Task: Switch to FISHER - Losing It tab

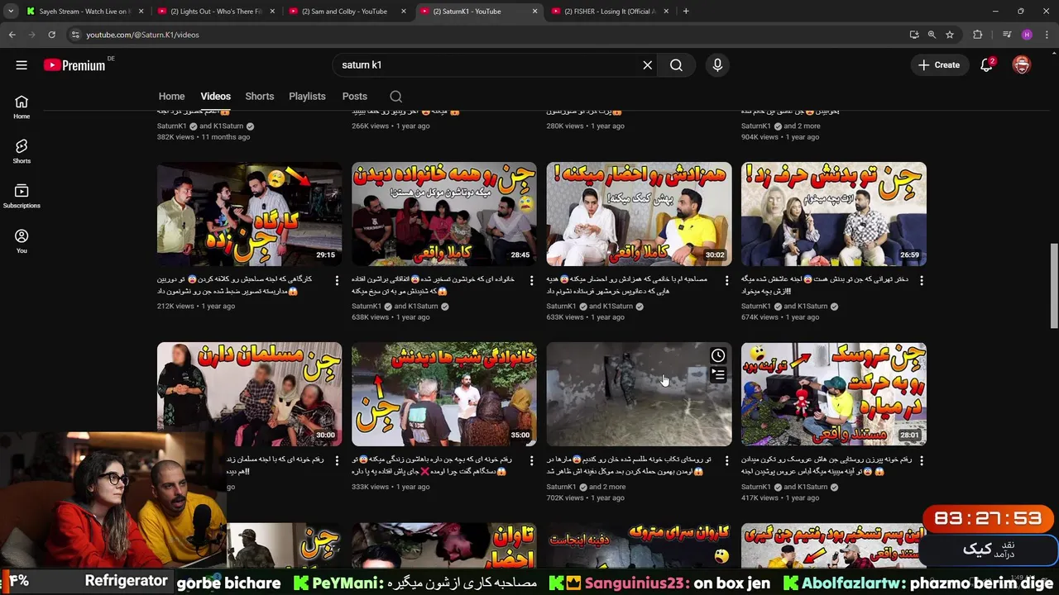Action: coord(609,12)
